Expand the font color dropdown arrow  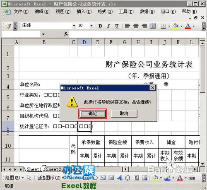point(194,26)
